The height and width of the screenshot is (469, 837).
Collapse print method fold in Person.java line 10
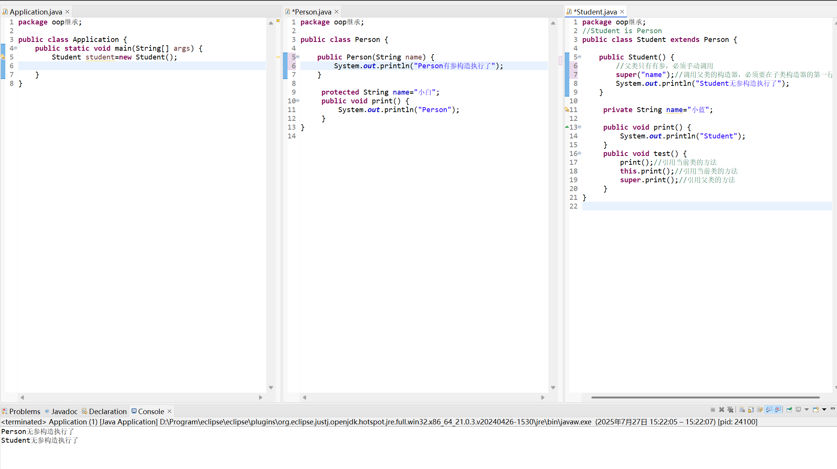[x=298, y=101]
